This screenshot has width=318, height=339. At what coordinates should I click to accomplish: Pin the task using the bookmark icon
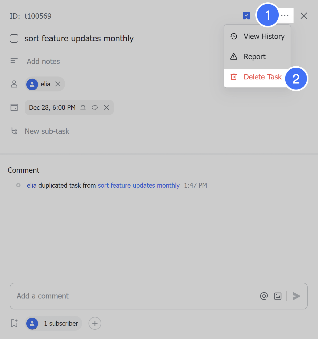(246, 15)
